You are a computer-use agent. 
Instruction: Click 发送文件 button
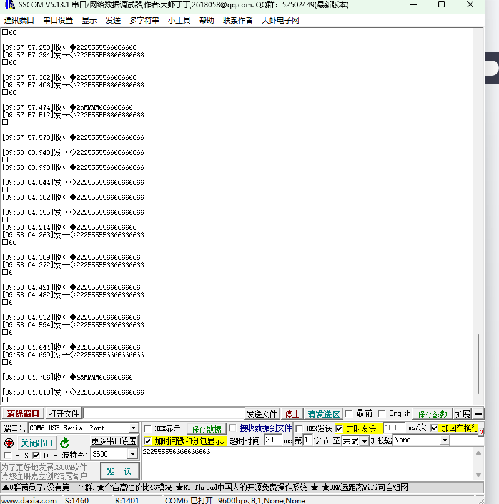[x=262, y=414]
